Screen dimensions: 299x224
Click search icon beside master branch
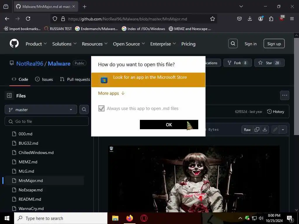click(x=84, y=109)
